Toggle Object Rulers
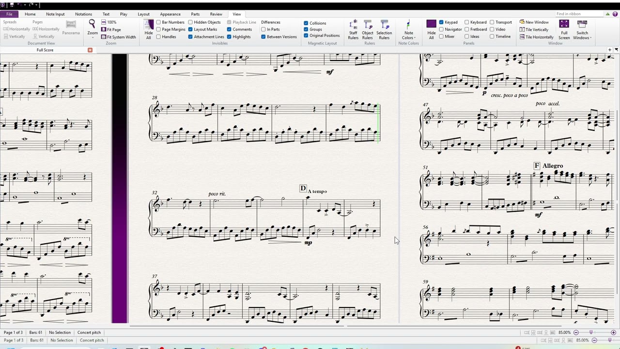The height and width of the screenshot is (349, 620). coord(368,30)
